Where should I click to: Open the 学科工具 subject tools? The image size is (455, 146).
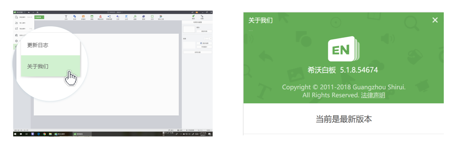click(x=161, y=17)
